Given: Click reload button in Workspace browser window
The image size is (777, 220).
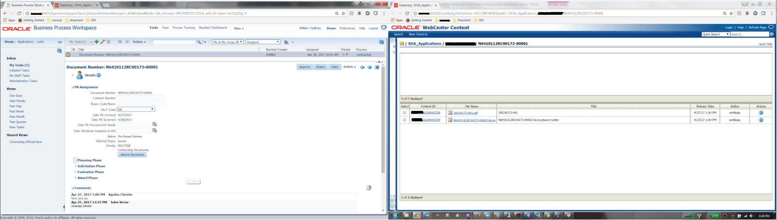Looking at the screenshot, I should click(x=19, y=13).
